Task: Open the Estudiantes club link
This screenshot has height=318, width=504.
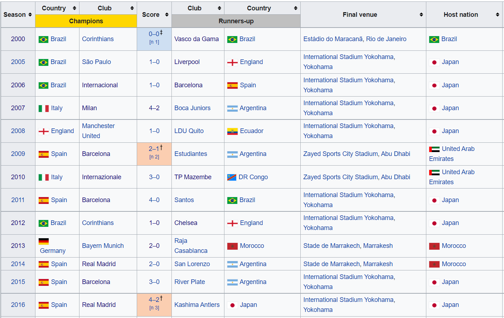Action: pyautogui.click(x=191, y=154)
